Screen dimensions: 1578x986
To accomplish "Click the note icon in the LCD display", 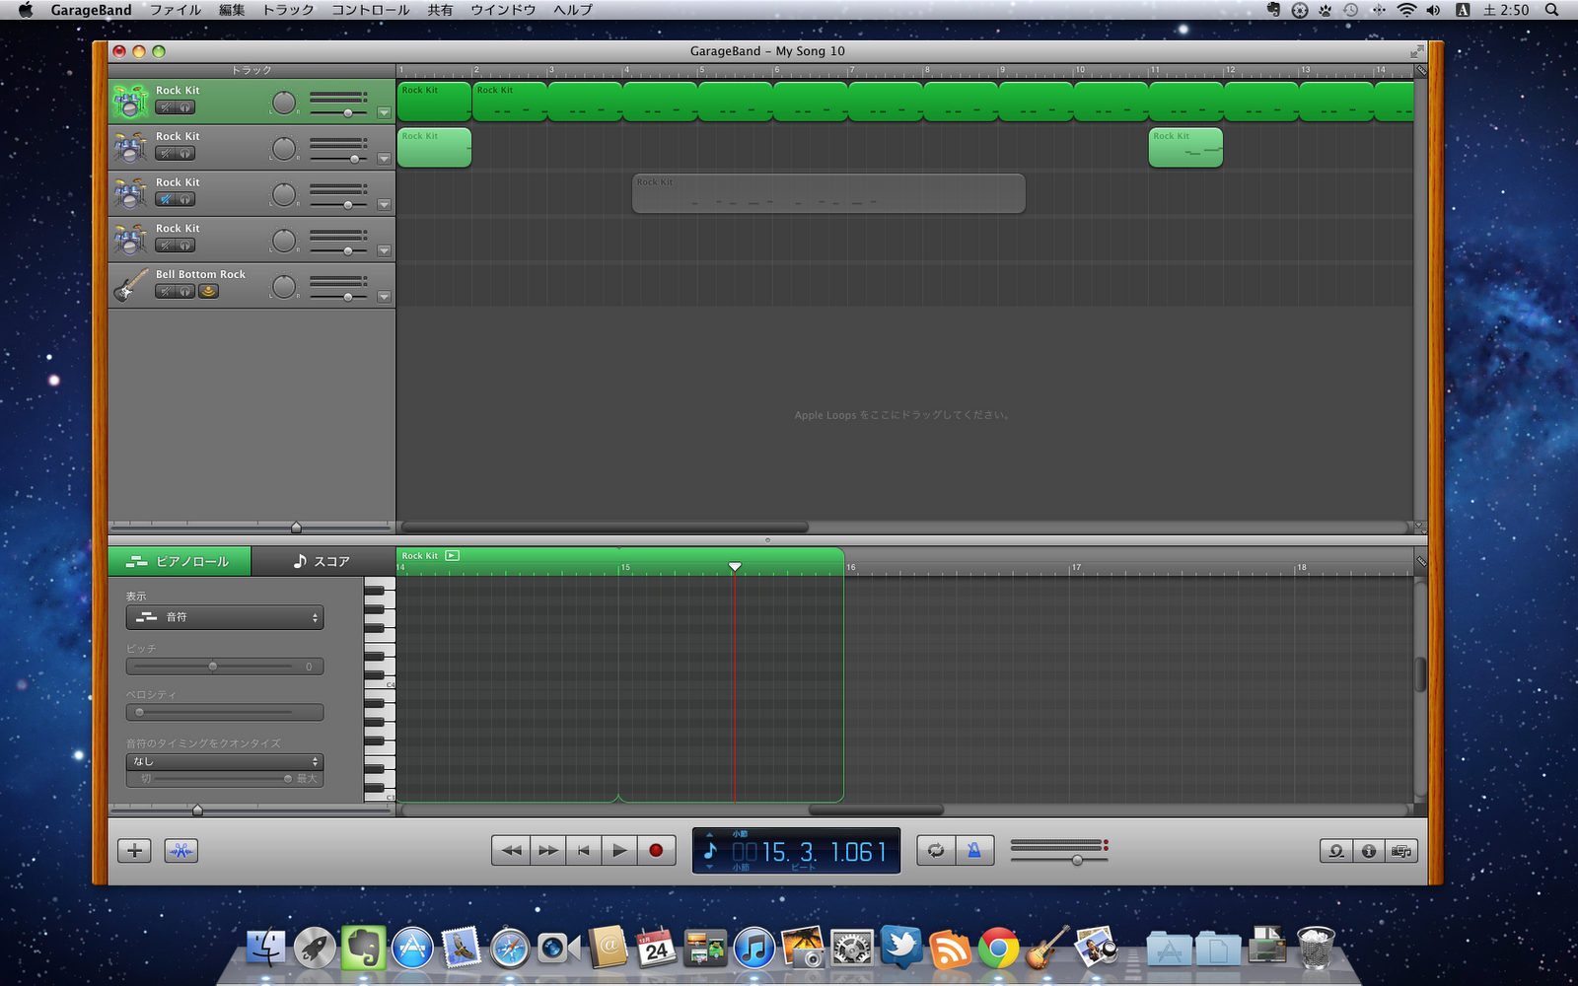I will [x=710, y=851].
